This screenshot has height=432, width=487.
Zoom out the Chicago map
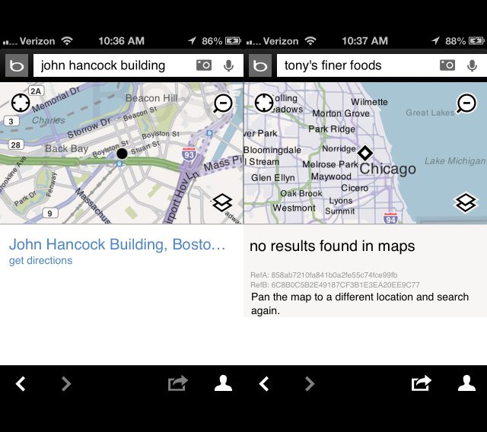coord(466,103)
